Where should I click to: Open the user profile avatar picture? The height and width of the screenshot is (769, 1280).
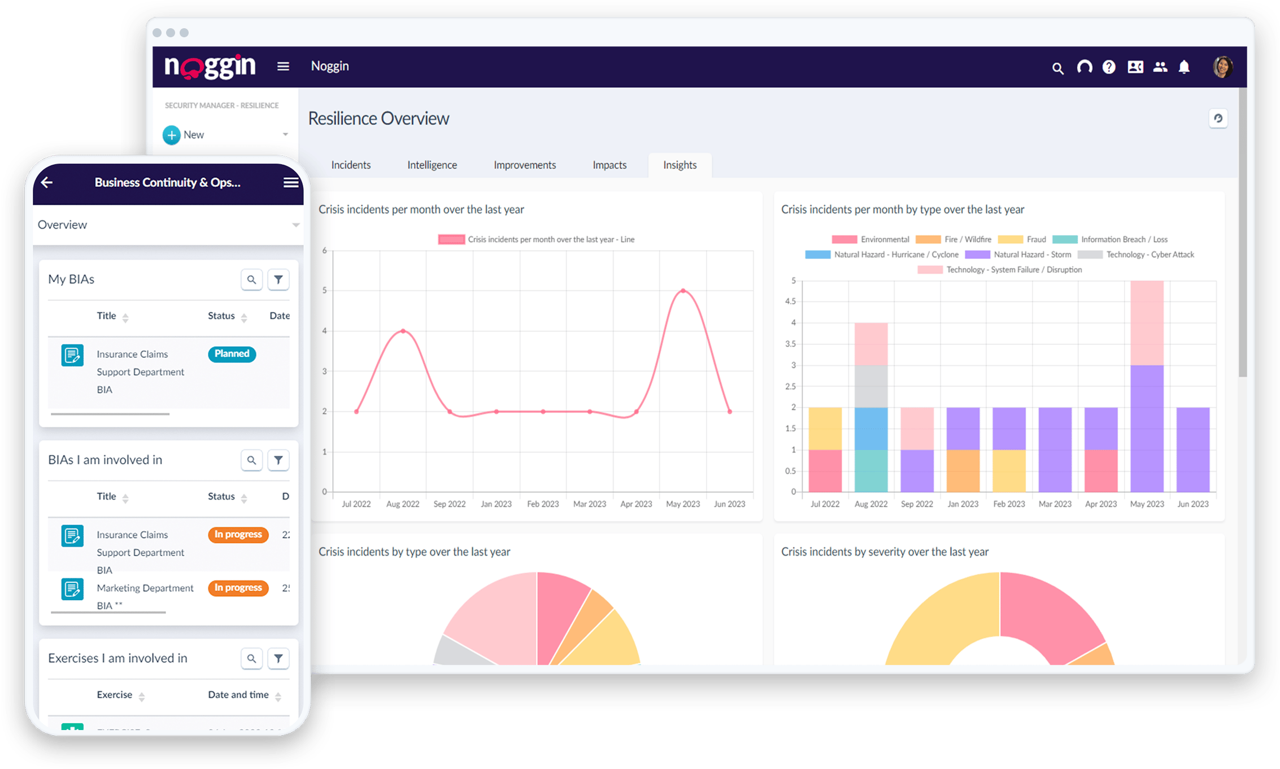coord(1222,67)
